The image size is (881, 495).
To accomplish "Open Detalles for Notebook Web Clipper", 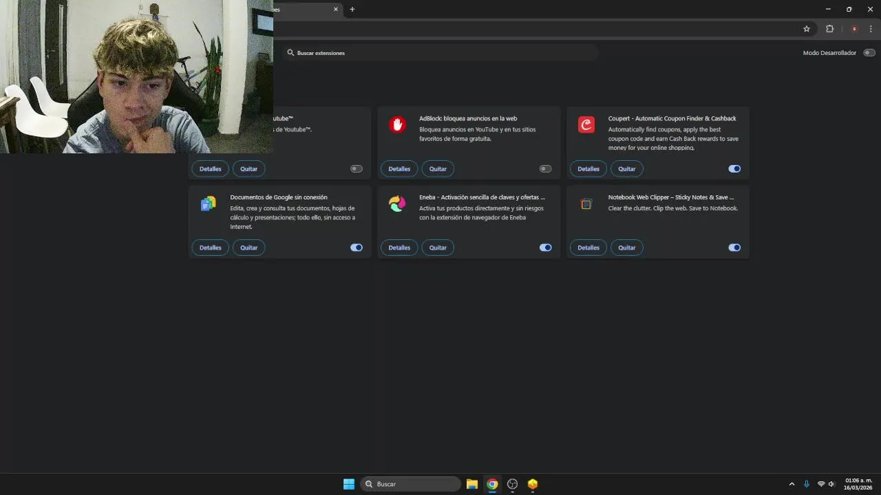I will pos(588,247).
